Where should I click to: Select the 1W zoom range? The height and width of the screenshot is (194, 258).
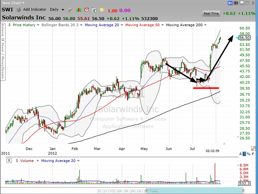tap(139, 191)
